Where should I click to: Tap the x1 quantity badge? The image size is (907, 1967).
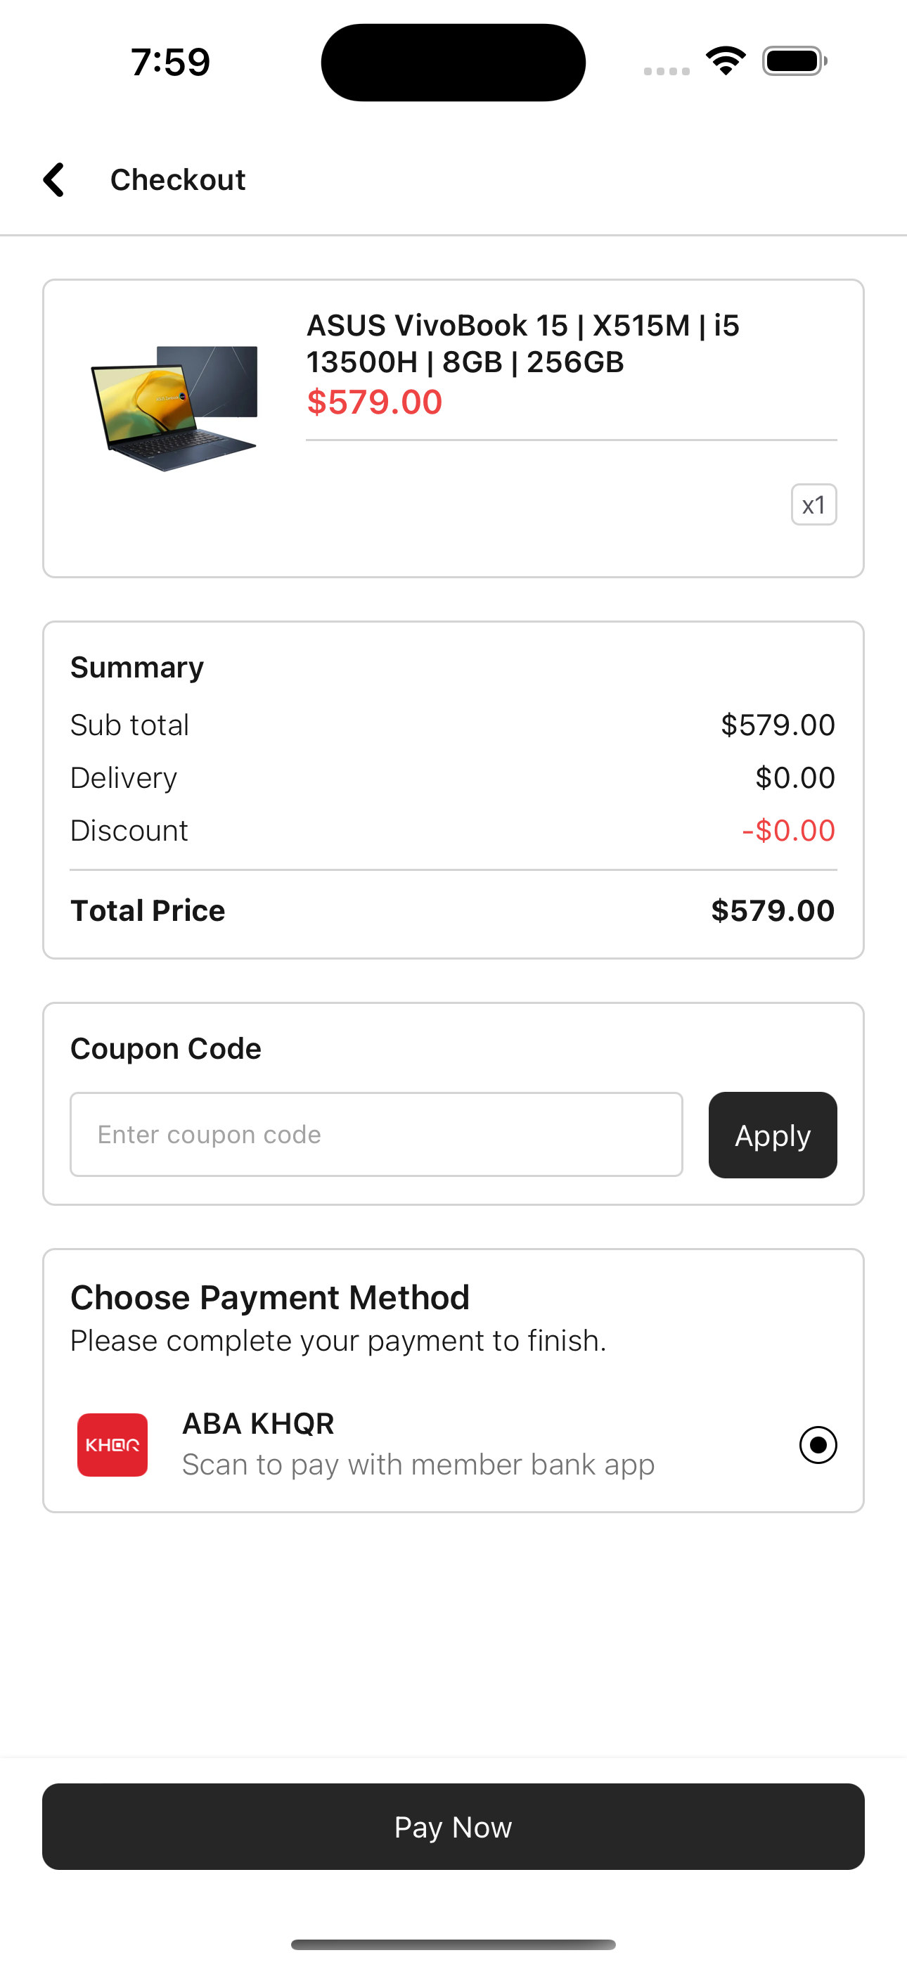click(814, 504)
